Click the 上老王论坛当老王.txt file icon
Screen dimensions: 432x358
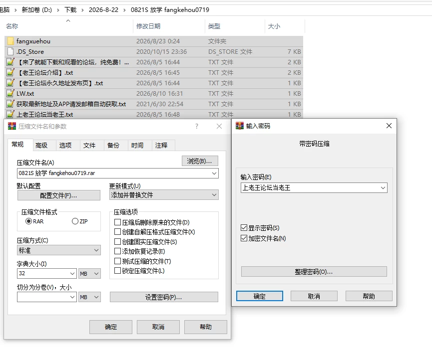(10, 114)
